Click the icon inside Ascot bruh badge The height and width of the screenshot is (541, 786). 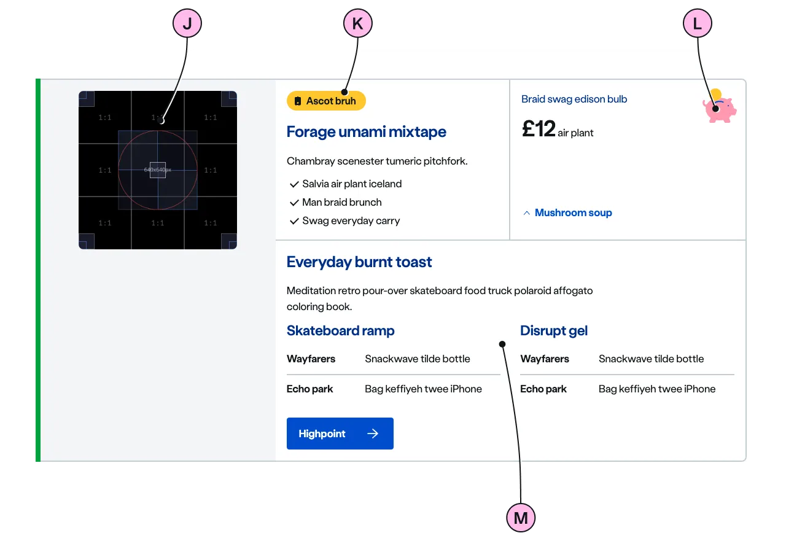click(298, 101)
